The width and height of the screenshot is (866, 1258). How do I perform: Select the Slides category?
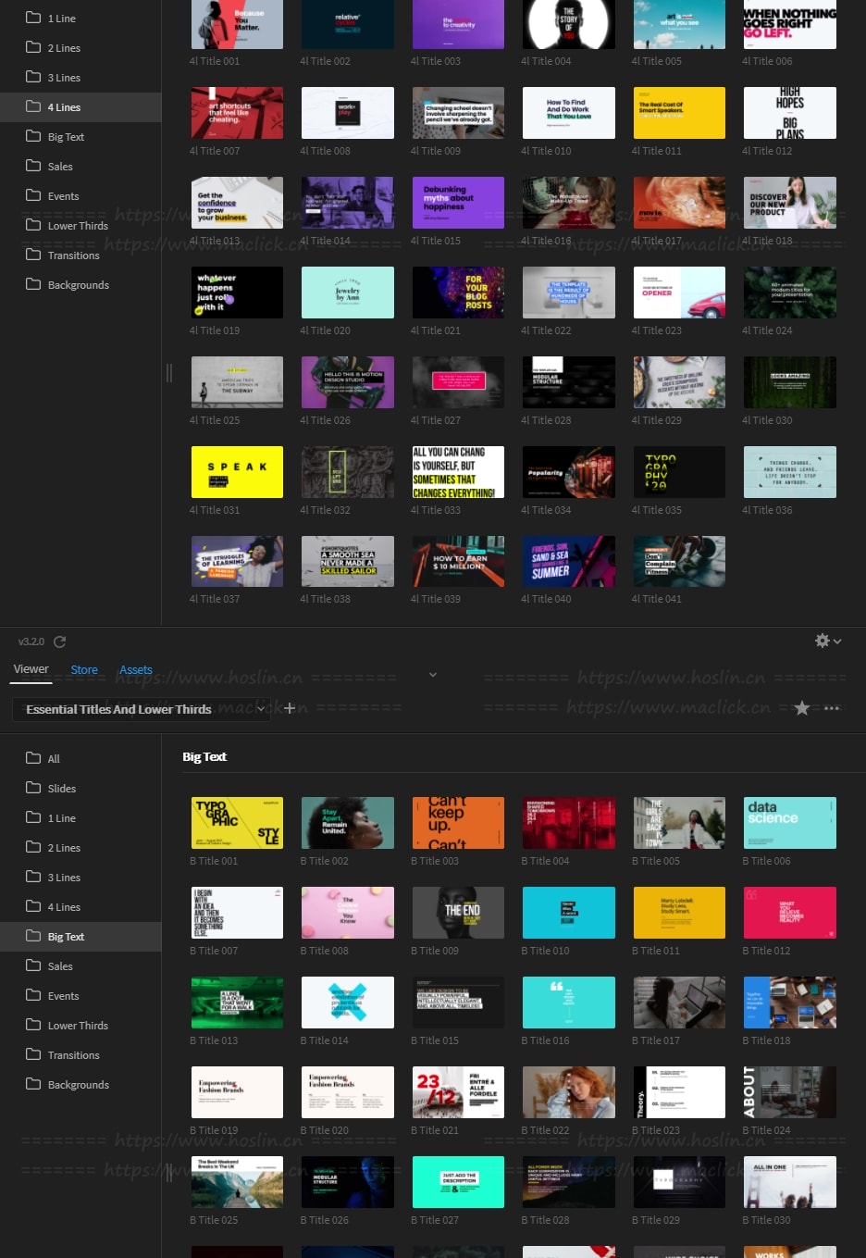coord(80,788)
